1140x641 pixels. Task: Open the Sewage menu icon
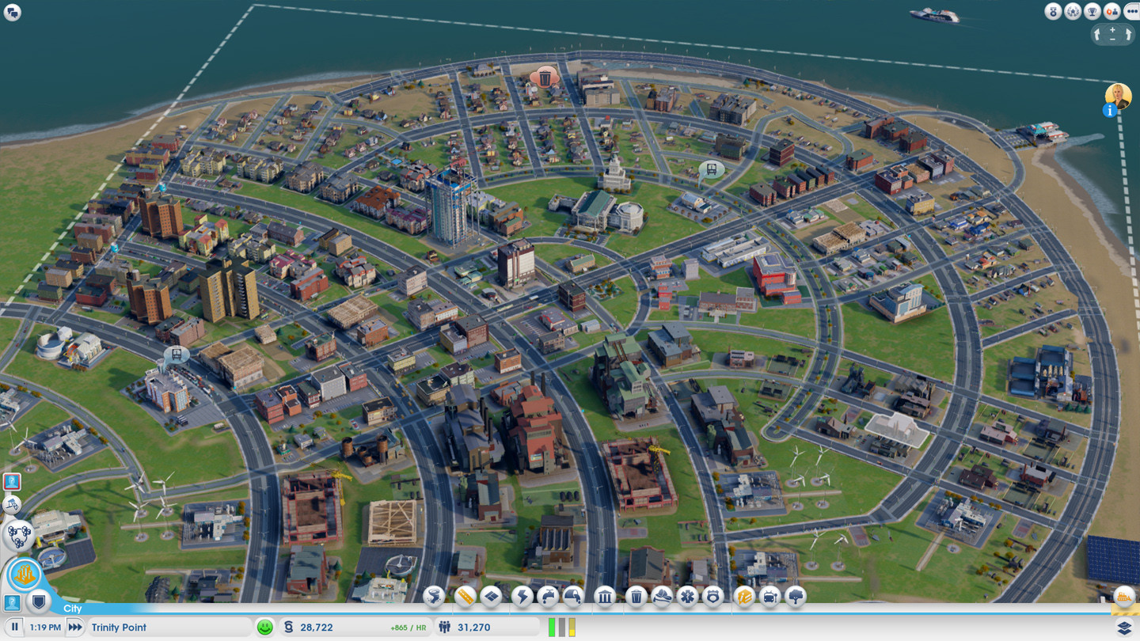(x=572, y=596)
